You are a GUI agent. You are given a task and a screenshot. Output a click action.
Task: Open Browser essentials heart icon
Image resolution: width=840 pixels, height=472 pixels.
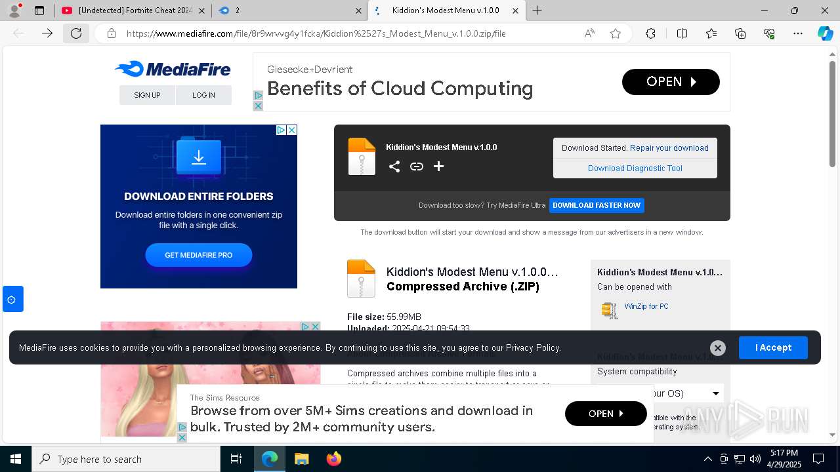pyautogui.click(x=769, y=33)
